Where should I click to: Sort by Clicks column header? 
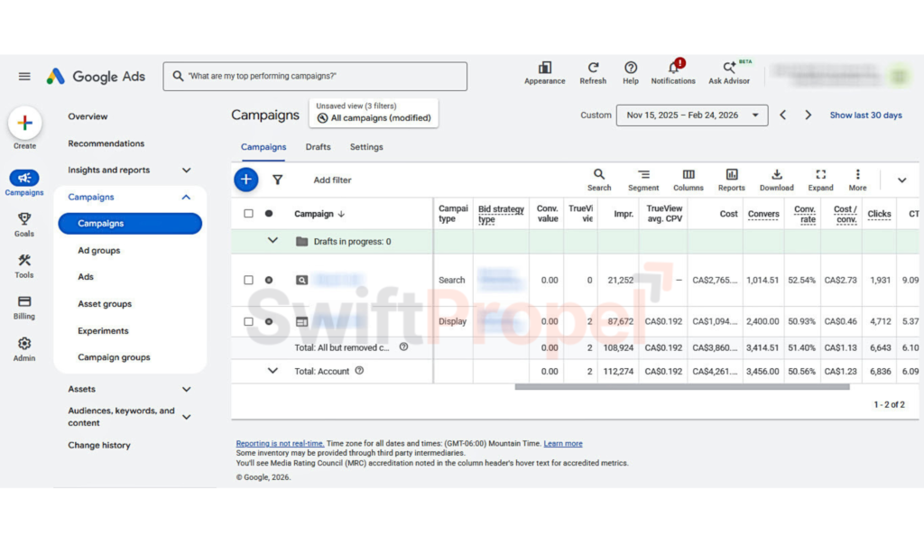click(879, 214)
